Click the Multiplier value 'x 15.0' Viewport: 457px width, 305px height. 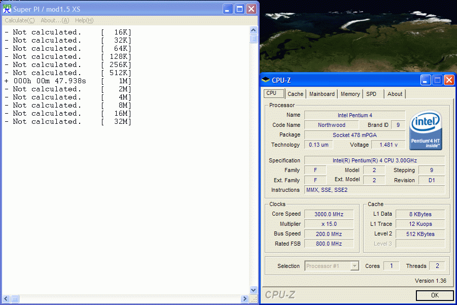point(329,224)
